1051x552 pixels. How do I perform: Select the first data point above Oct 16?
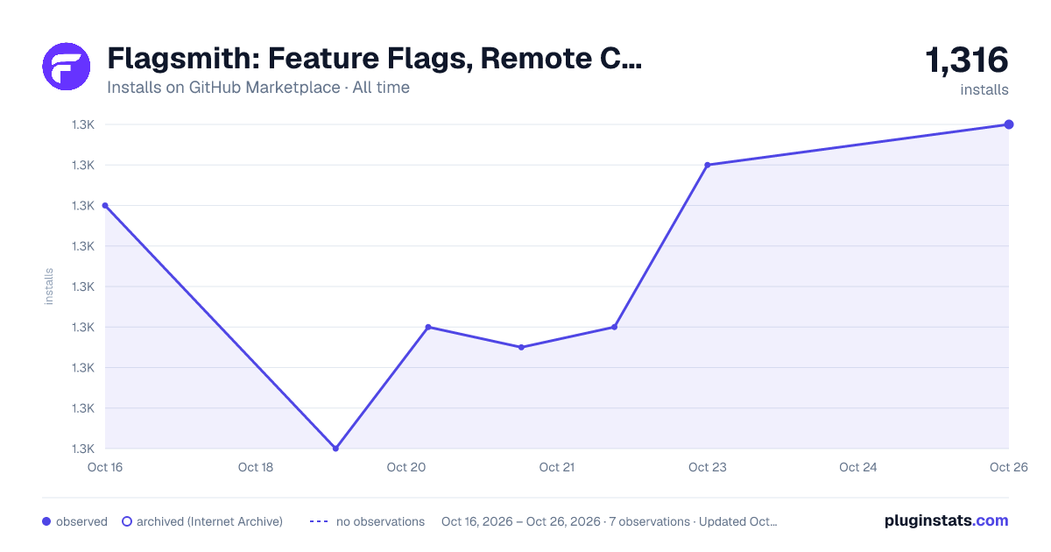(x=105, y=206)
